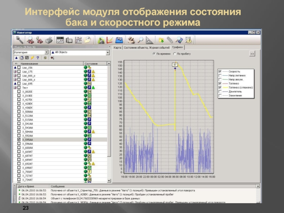284x213 pixels.
Task: Click the 87 value marker on chart
Action: click(175, 65)
